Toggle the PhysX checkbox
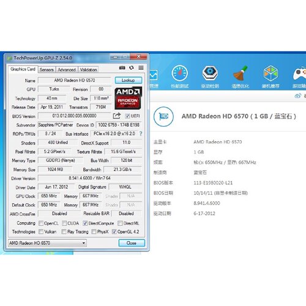306x306 pixels. tap(94, 231)
